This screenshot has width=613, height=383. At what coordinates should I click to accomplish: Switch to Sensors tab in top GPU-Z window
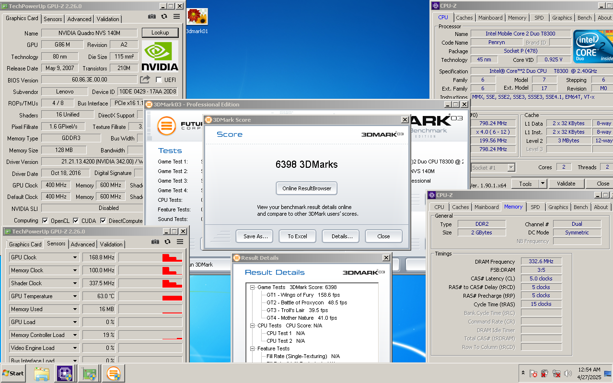click(53, 19)
